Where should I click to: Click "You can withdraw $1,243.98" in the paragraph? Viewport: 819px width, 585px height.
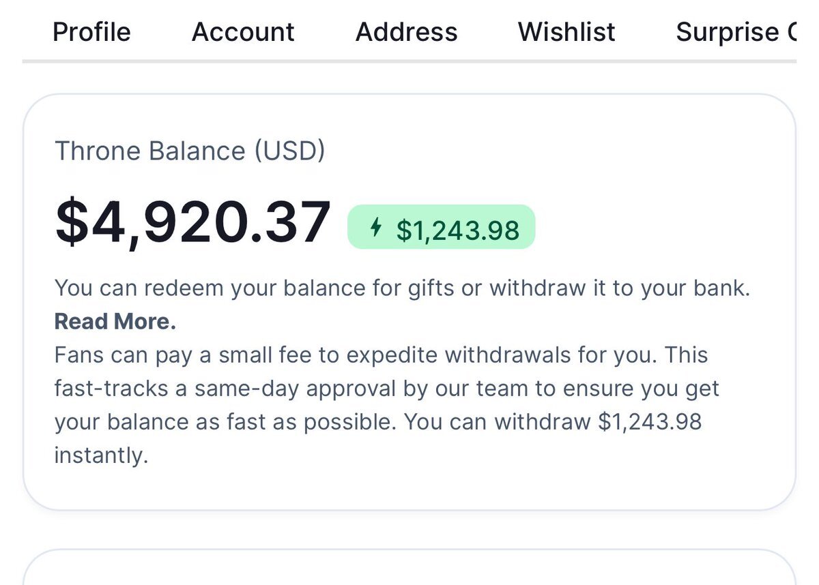click(553, 421)
